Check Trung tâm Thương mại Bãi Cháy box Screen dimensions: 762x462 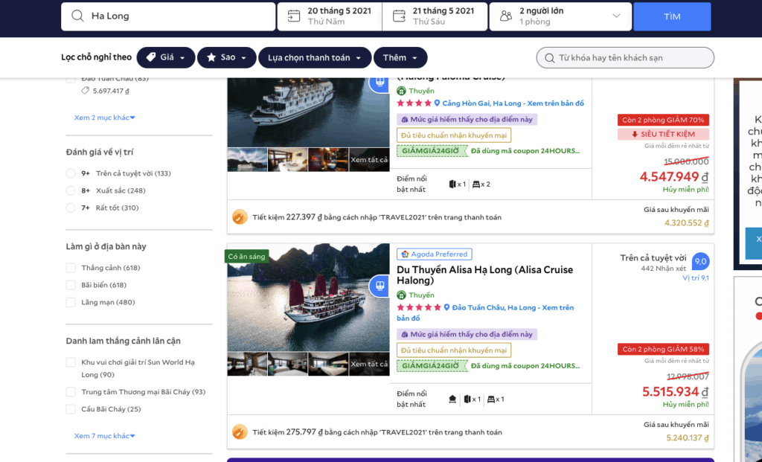[71, 392]
